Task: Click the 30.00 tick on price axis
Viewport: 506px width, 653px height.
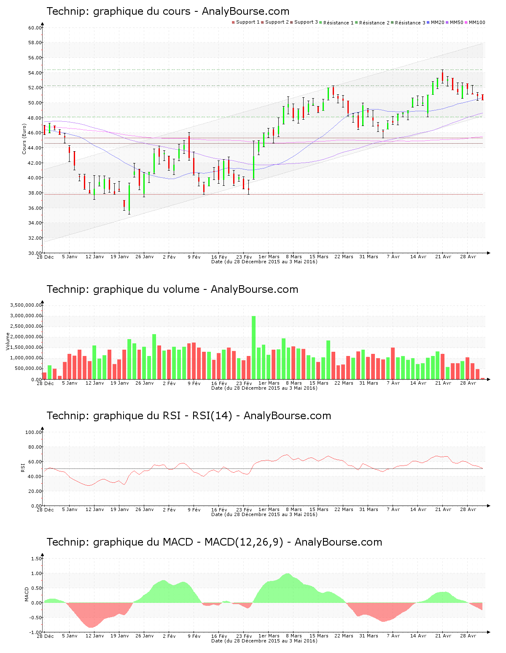Action: [35, 253]
